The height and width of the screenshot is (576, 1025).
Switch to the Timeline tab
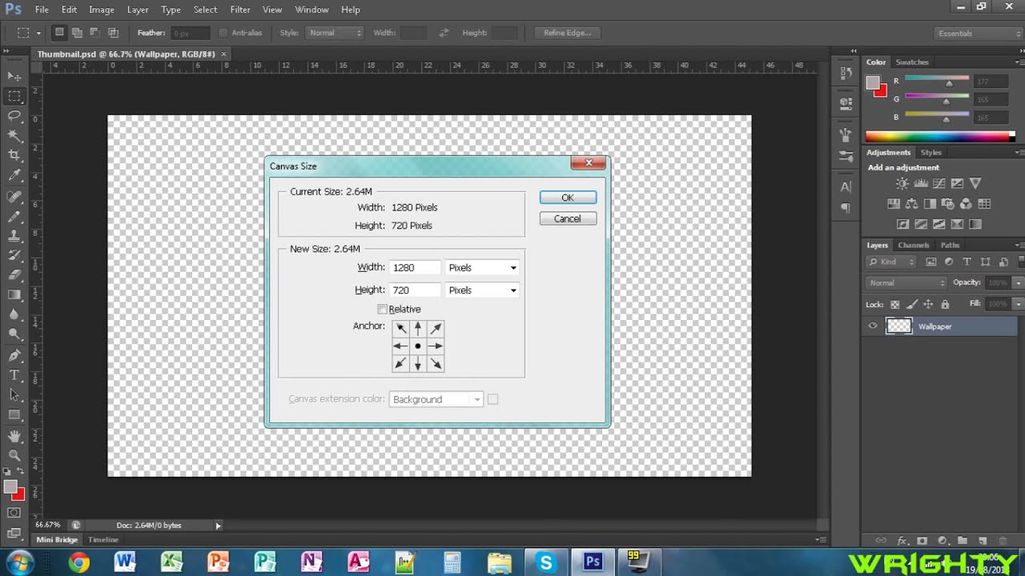(x=103, y=540)
